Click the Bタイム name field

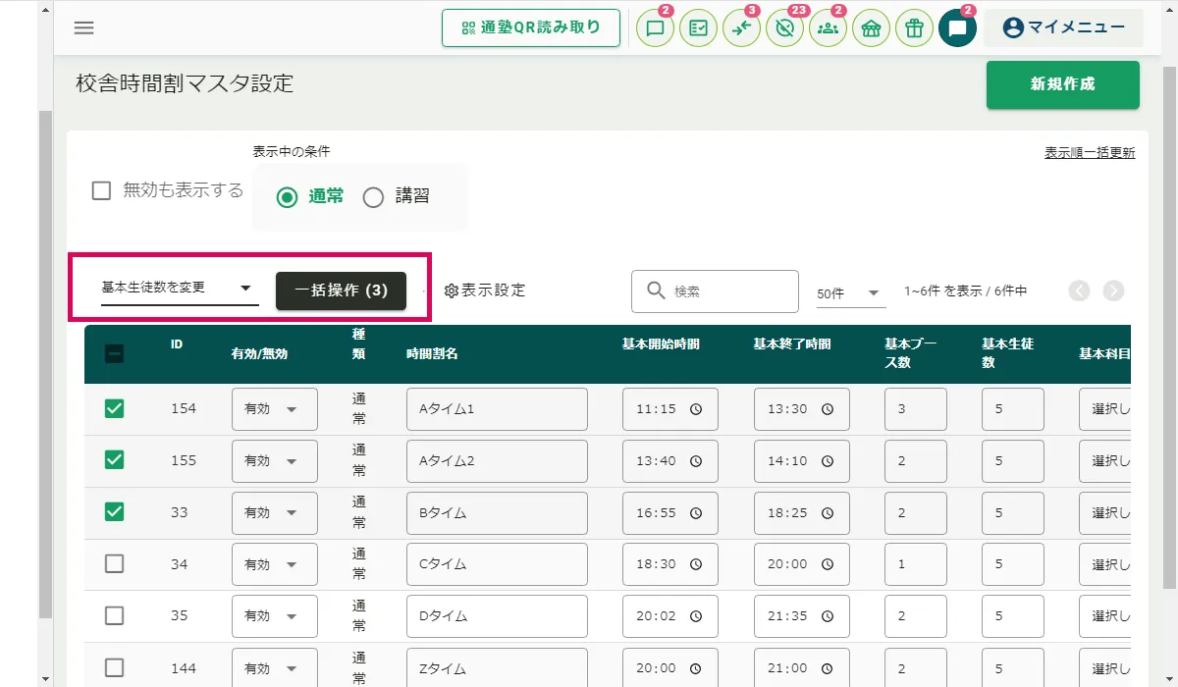497,513
